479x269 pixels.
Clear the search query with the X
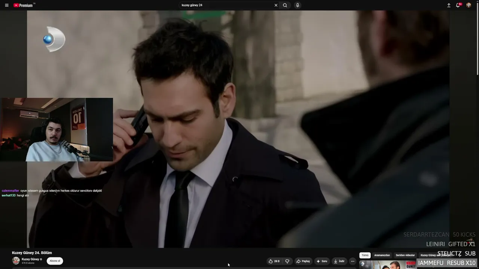(x=276, y=5)
